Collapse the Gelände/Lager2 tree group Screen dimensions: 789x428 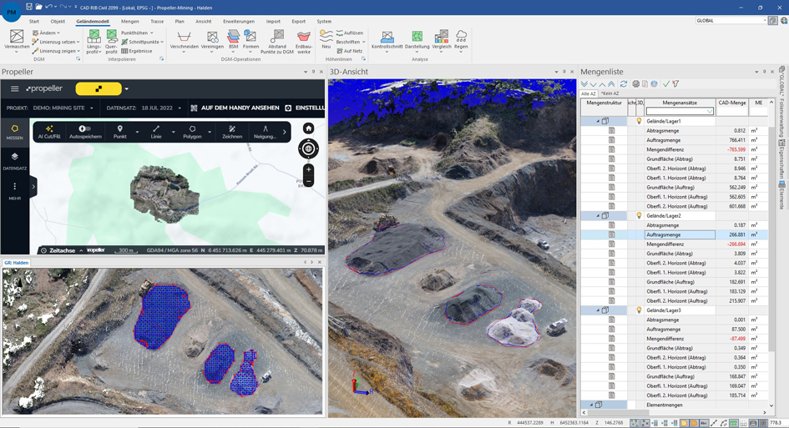point(599,216)
